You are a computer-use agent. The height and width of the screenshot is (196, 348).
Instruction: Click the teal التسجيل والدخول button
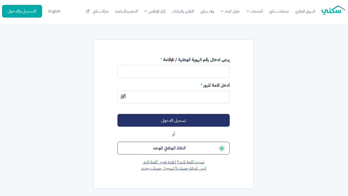tap(22, 11)
